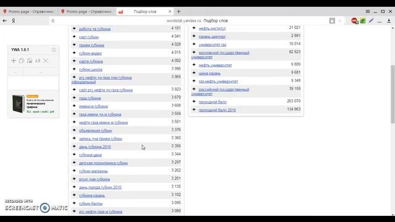Open the 'нефть институт' keyword link
Screen dimensions: 395x222
coord(212,28)
